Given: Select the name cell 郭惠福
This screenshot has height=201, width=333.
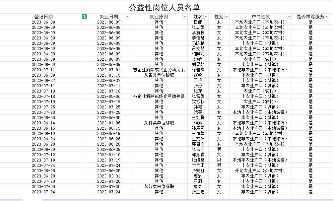Looking at the screenshot, I should click(x=198, y=155).
